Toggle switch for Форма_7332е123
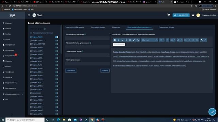Screen dimensions: 218x122 pos(57,41)
